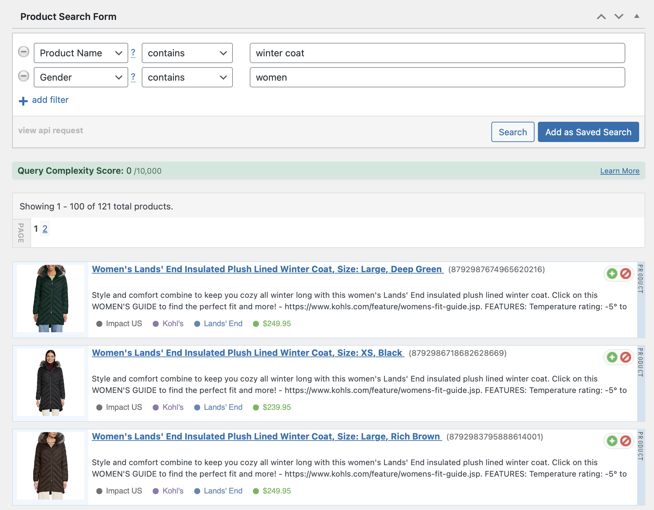Image resolution: width=654 pixels, height=510 pixels.
Task: Click Add as Saved Search
Action: 588,132
